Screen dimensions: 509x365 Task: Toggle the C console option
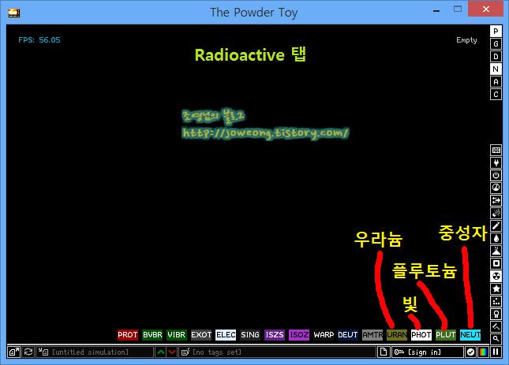coord(496,95)
